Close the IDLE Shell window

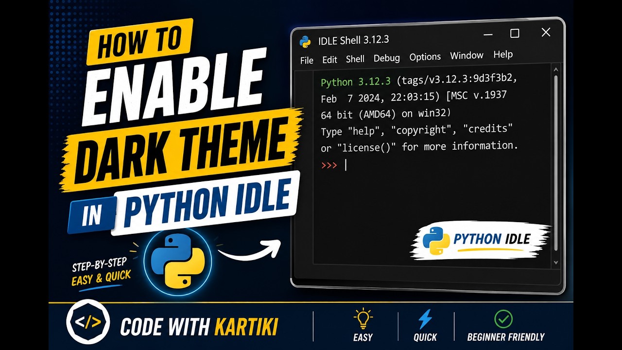click(546, 32)
